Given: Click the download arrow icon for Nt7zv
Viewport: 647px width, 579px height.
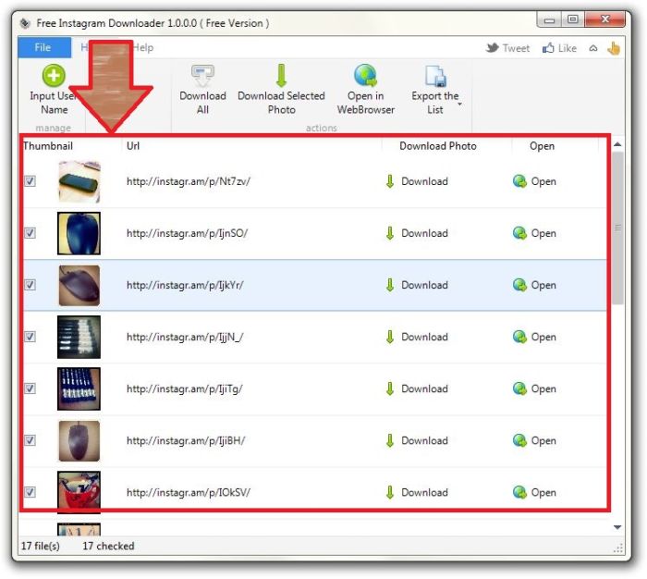Looking at the screenshot, I should click(390, 181).
